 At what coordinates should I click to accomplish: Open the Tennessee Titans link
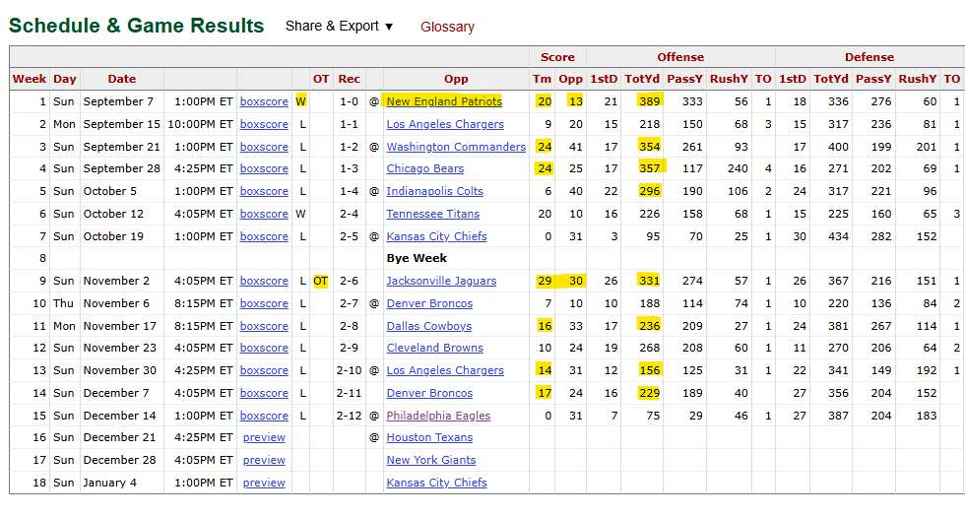[x=433, y=214]
